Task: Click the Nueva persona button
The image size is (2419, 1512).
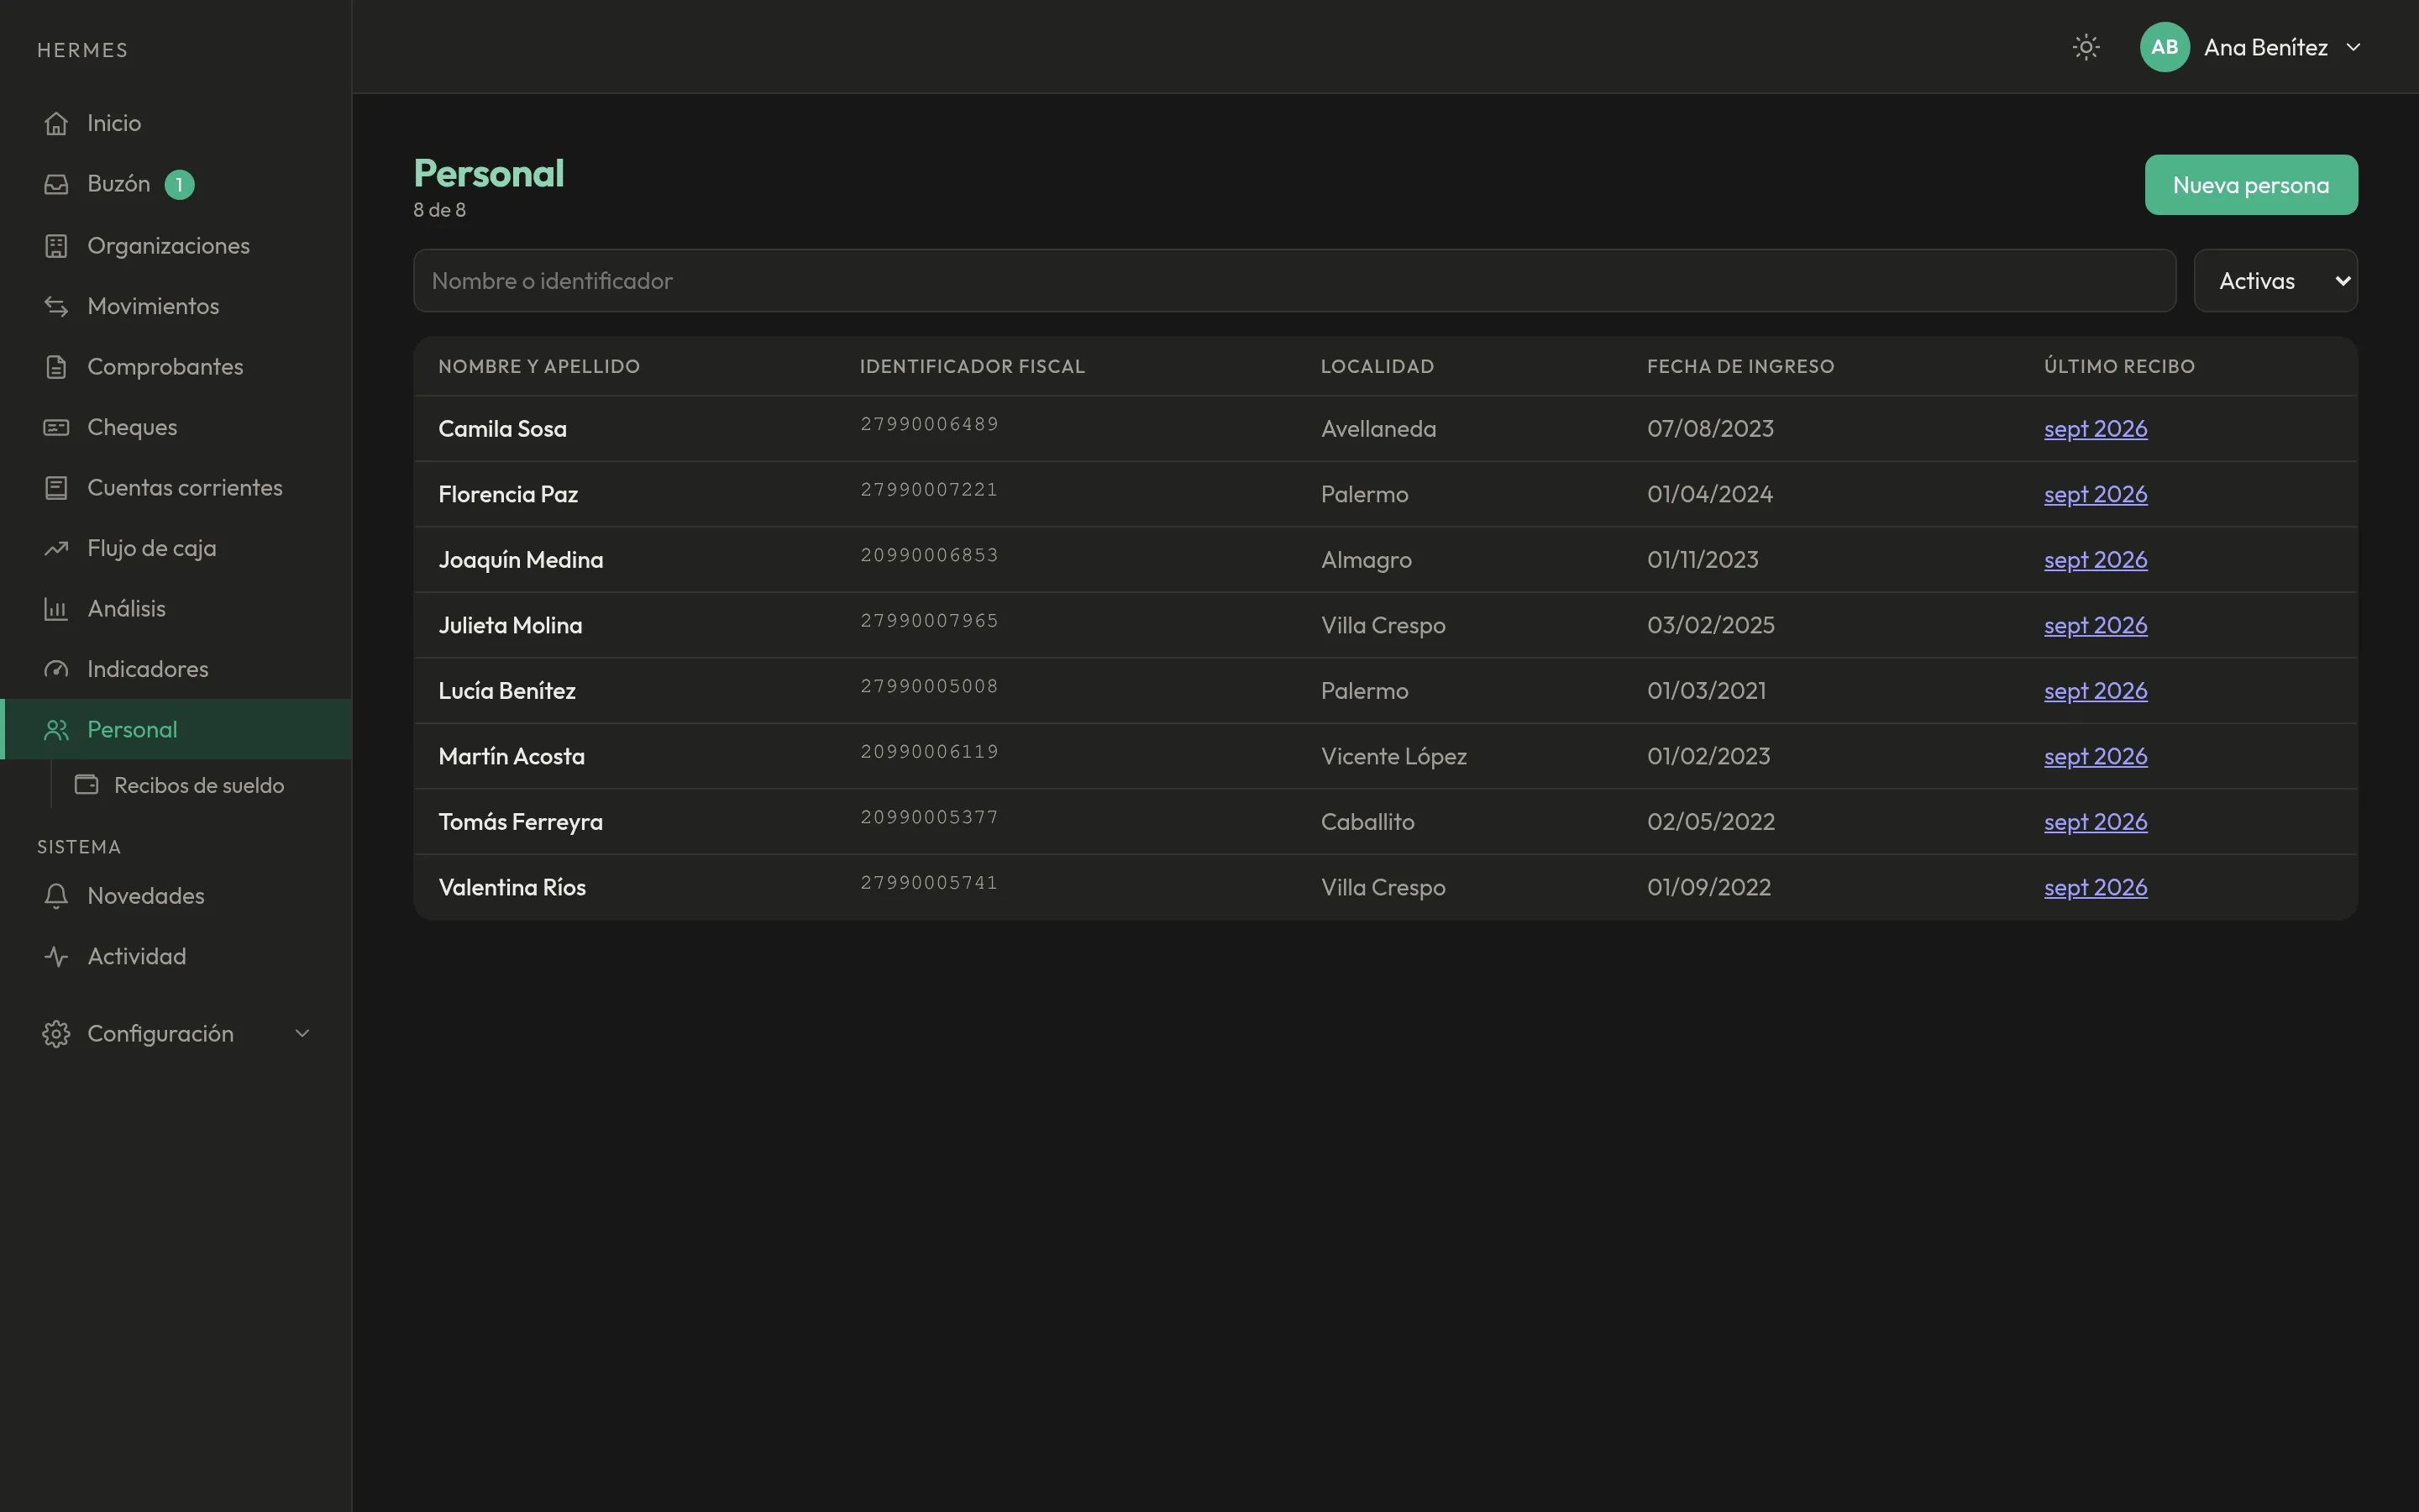Action: pos(2251,185)
